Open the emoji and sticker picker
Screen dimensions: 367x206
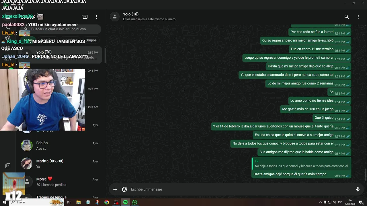coord(124,189)
